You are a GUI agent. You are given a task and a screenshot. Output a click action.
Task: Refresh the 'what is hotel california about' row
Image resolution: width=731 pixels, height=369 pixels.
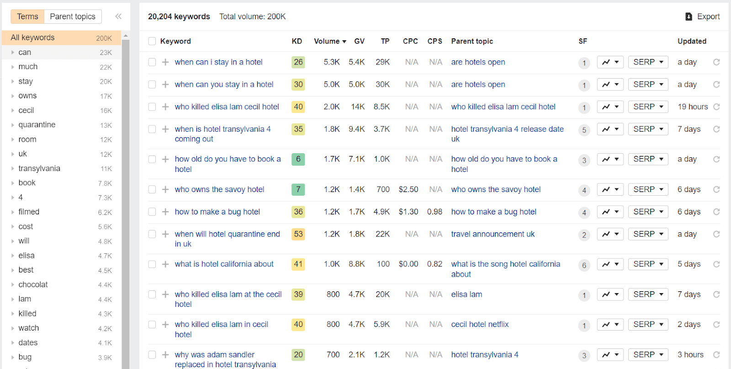pyautogui.click(x=716, y=264)
